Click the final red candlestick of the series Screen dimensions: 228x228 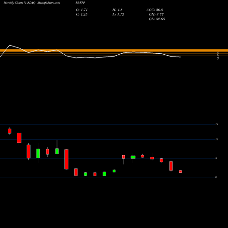coord(181,171)
